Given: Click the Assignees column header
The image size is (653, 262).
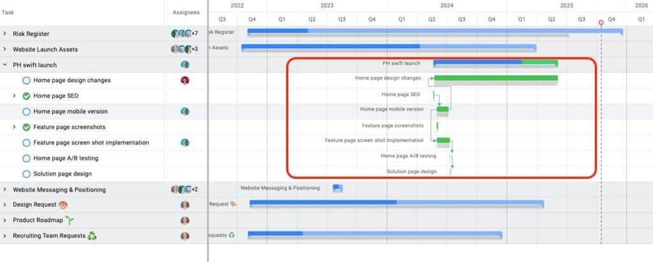Looking at the screenshot, I should [186, 13].
